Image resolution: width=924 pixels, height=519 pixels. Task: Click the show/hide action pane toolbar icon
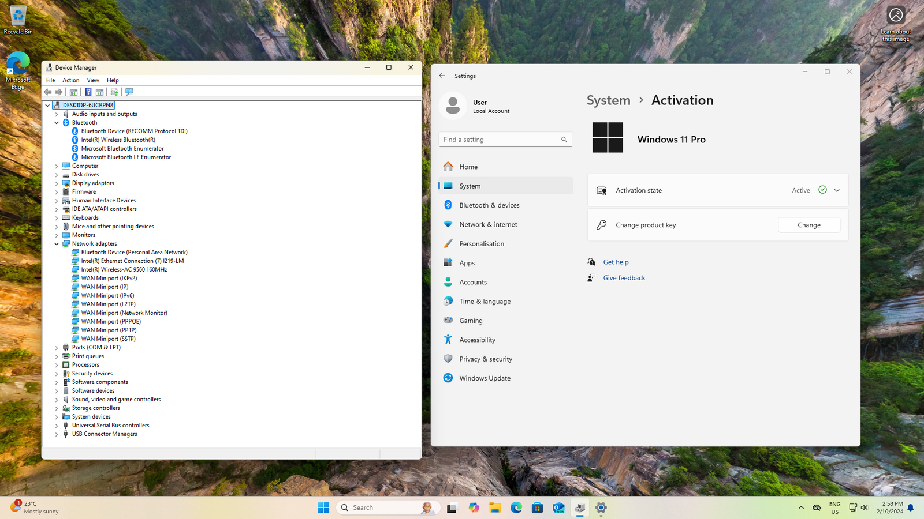click(99, 92)
